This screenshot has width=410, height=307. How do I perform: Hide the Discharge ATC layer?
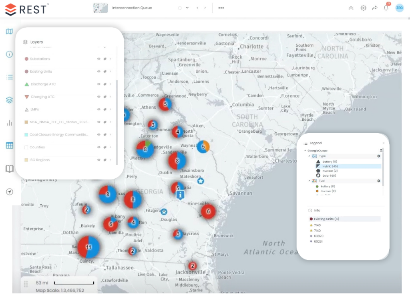click(99, 84)
